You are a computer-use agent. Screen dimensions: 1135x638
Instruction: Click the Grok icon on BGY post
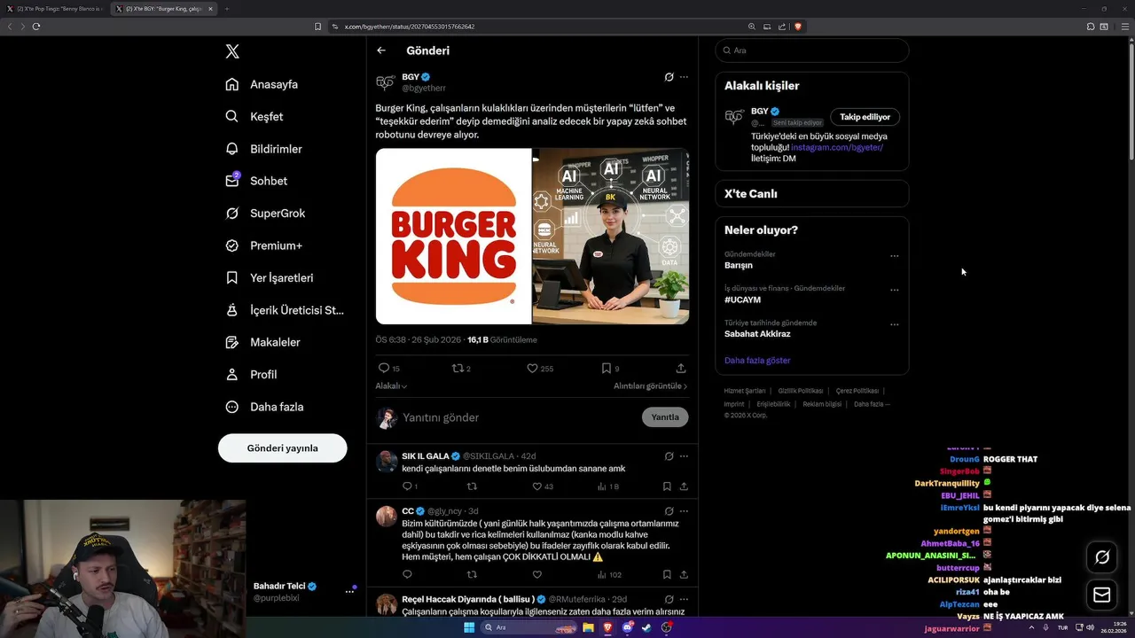669,77
